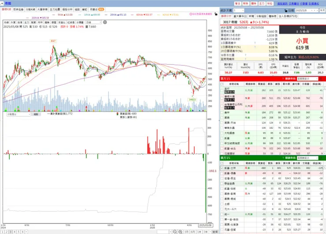Zoom out the chart with the minus magnifier
Image resolution: width=326 pixels, height=234 pixels.
[x=175, y=232]
